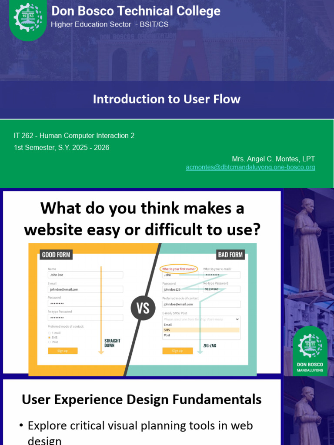Click the 'GOOD FORM' label in the comparison image
Image resolution: width=334 pixels, height=445 pixels.
[56, 255]
